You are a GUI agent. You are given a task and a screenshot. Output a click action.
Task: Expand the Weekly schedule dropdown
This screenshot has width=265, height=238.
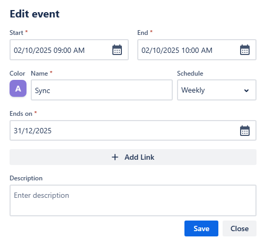(217, 90)
